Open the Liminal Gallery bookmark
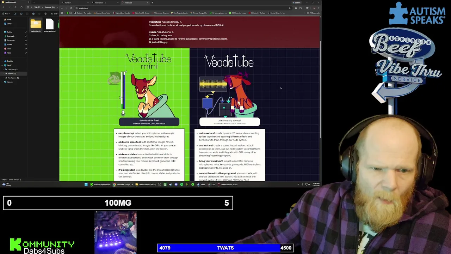 276,13
